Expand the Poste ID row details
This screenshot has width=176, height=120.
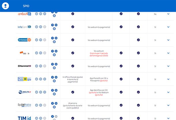tap(168, 79)
